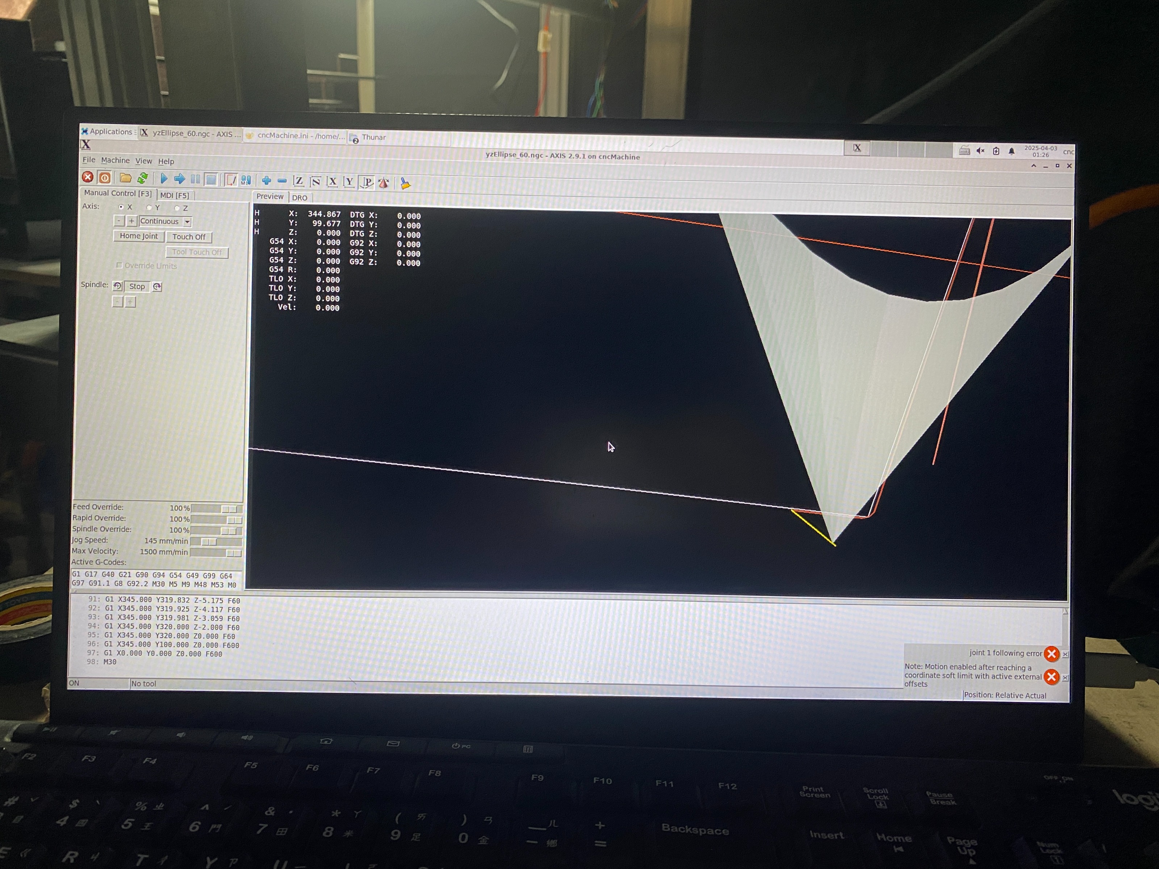Jog selected axis positive with plus button

tap(131, 221)
